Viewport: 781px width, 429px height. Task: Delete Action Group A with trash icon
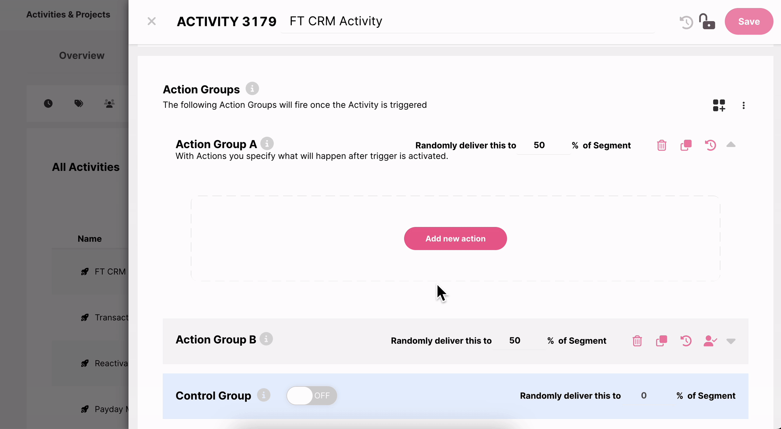click(x=662, y=145)
